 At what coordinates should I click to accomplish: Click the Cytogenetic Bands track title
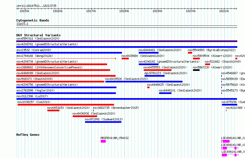pos(33,20)
